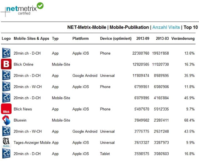Image resolution: width=199 pixels, height=161 pixels.
Task: Open the Anzahl Visits link in title
Action: [166, 27]
